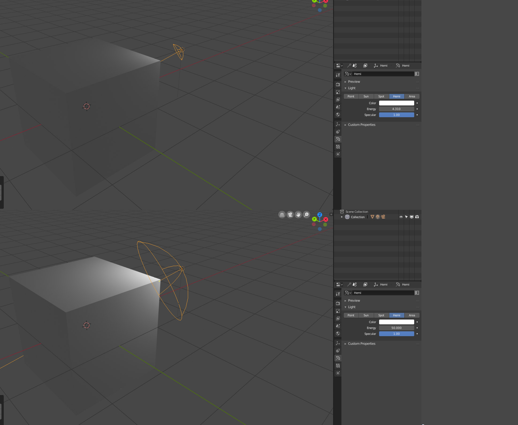Image resolution: width=518 pixels, height=425 pixels.
Task: Open Constraints tab in lower panel
Action: point(338,351)
